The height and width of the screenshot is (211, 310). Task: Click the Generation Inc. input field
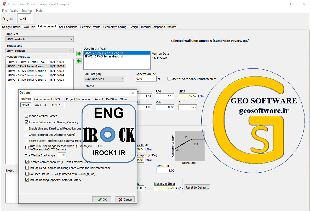pos(146,79)
